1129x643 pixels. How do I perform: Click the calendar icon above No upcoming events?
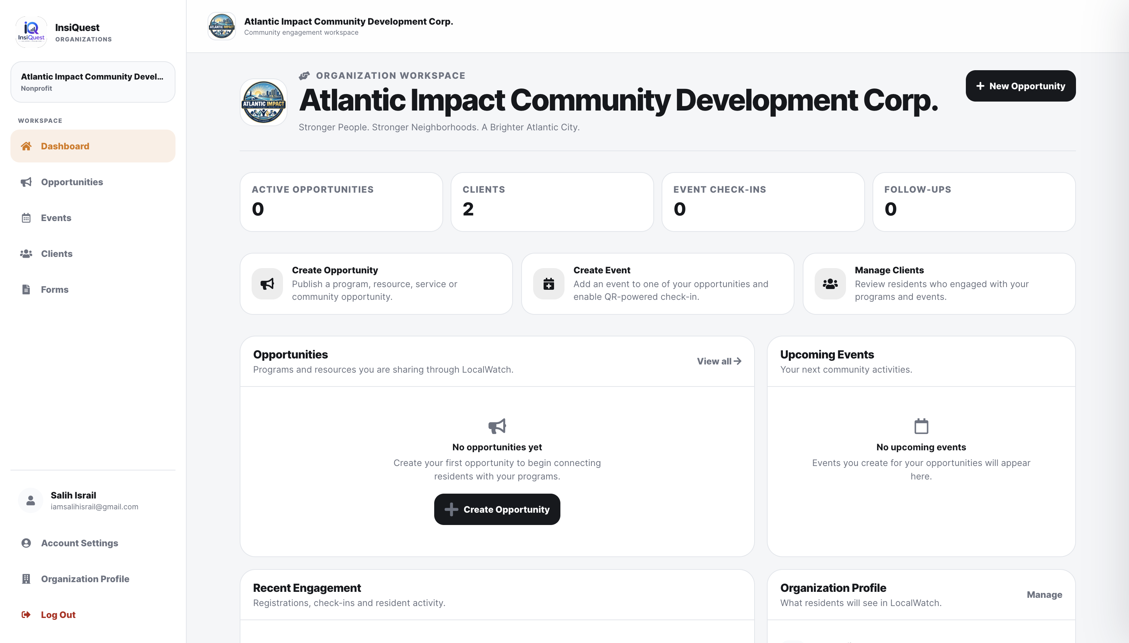tap(921, 426)
